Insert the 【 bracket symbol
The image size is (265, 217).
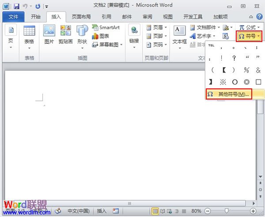tap(224, 70)
